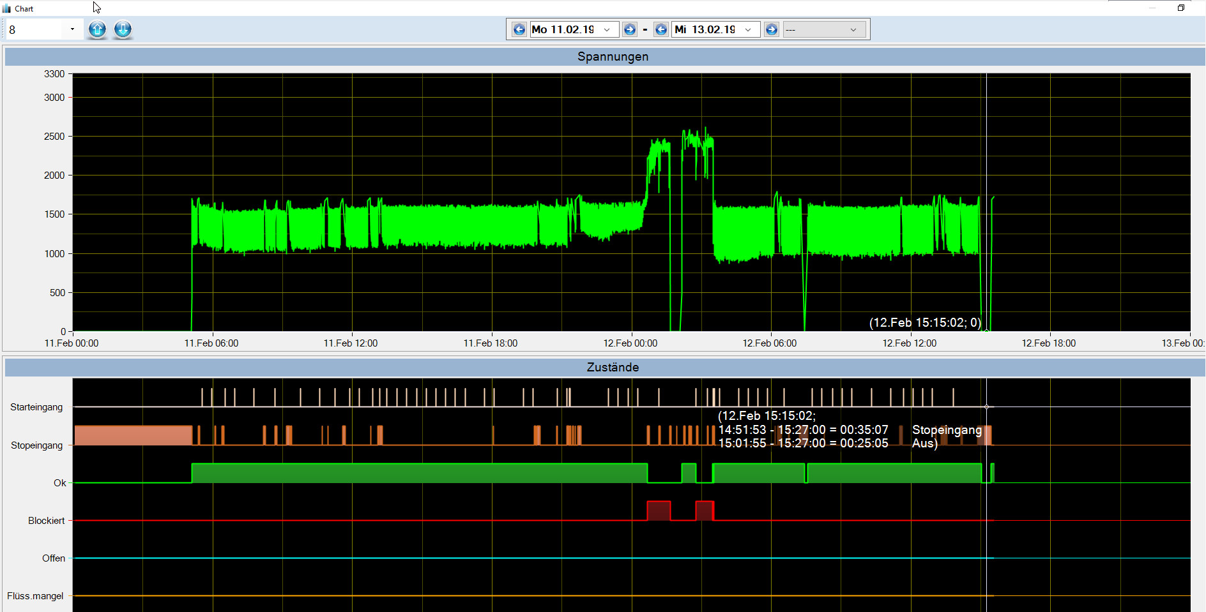
Task: Move end date back one day
Action: click(x=661, y=29)
